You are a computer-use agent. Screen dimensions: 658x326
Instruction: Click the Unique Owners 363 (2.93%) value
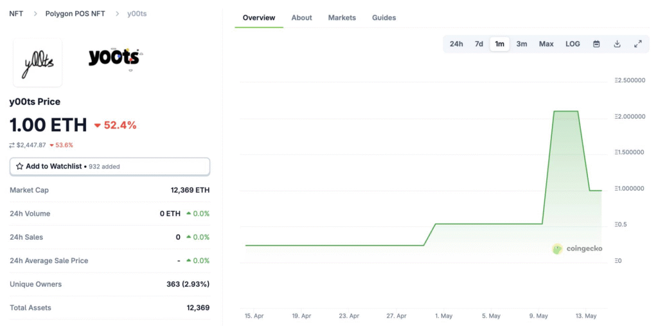click(x=188, y=284)
